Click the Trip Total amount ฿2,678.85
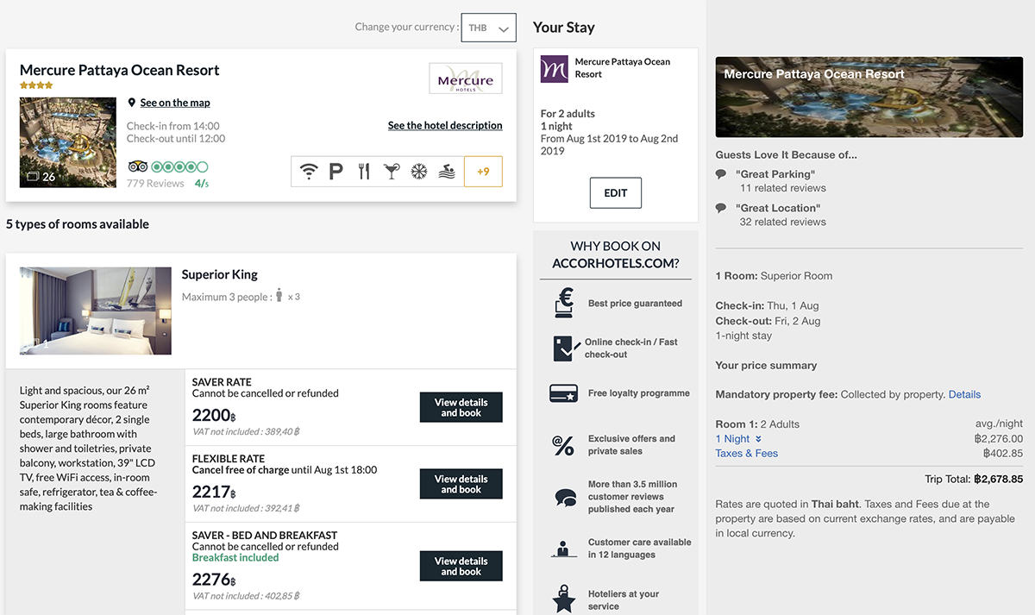The width and height of the screenshot is (1035, 615). pyautogui.click(x=998, y=480)
